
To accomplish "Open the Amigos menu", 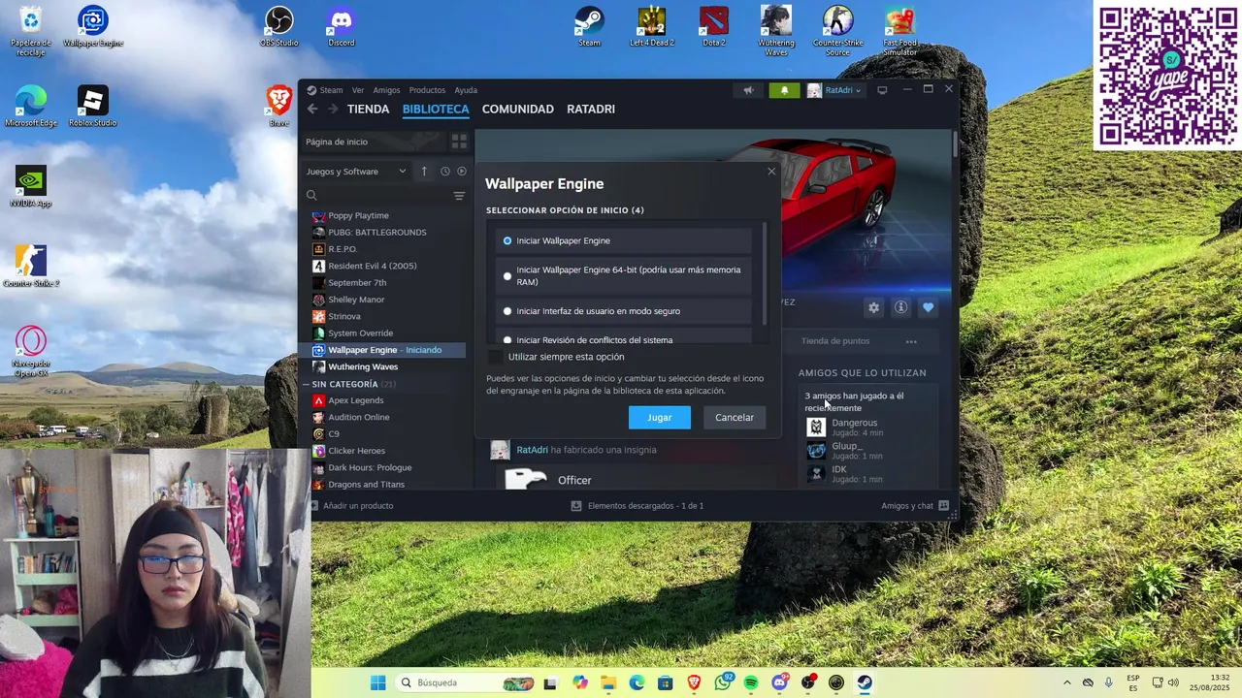I will (386, 90).
